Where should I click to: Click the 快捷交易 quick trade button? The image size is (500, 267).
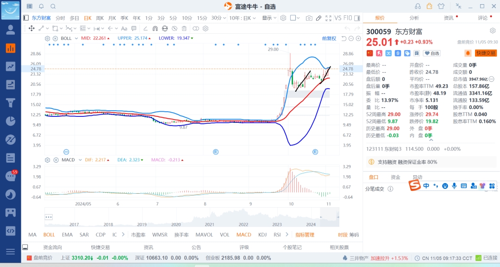click(486, 53)
